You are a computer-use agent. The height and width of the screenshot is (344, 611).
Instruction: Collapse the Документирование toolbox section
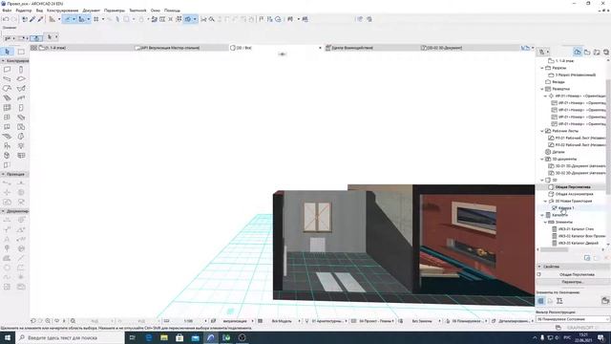click(3, 211)
